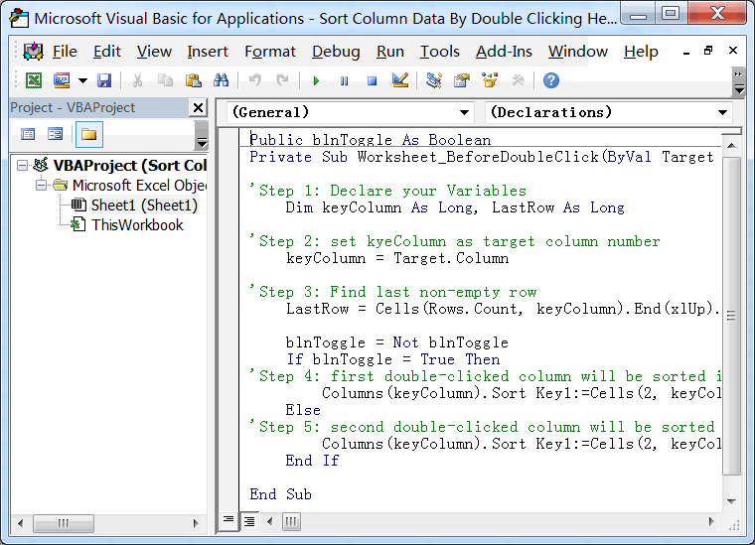Click the Cut scissors icon
Image resolution: width=755 pixels, height=545 pixels.
tap(137, 80)
